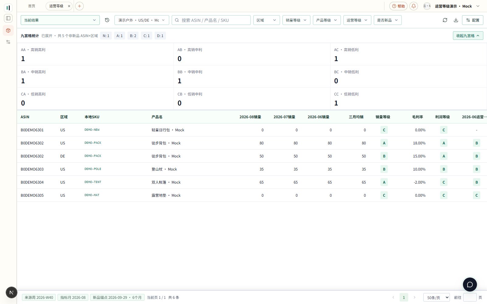Collapse with 收起九宫格 button
This screenshot has width=487, height=304.
click(x=468, y=36)
